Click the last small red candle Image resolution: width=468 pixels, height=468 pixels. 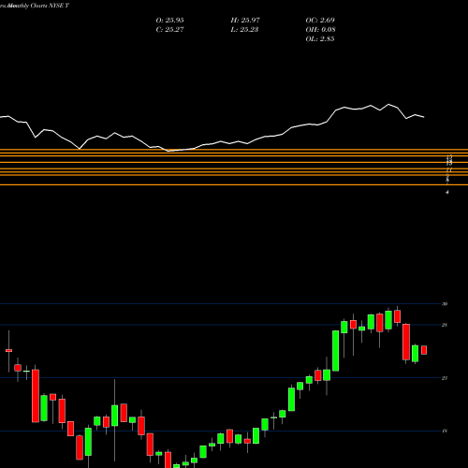pos(424,350)
